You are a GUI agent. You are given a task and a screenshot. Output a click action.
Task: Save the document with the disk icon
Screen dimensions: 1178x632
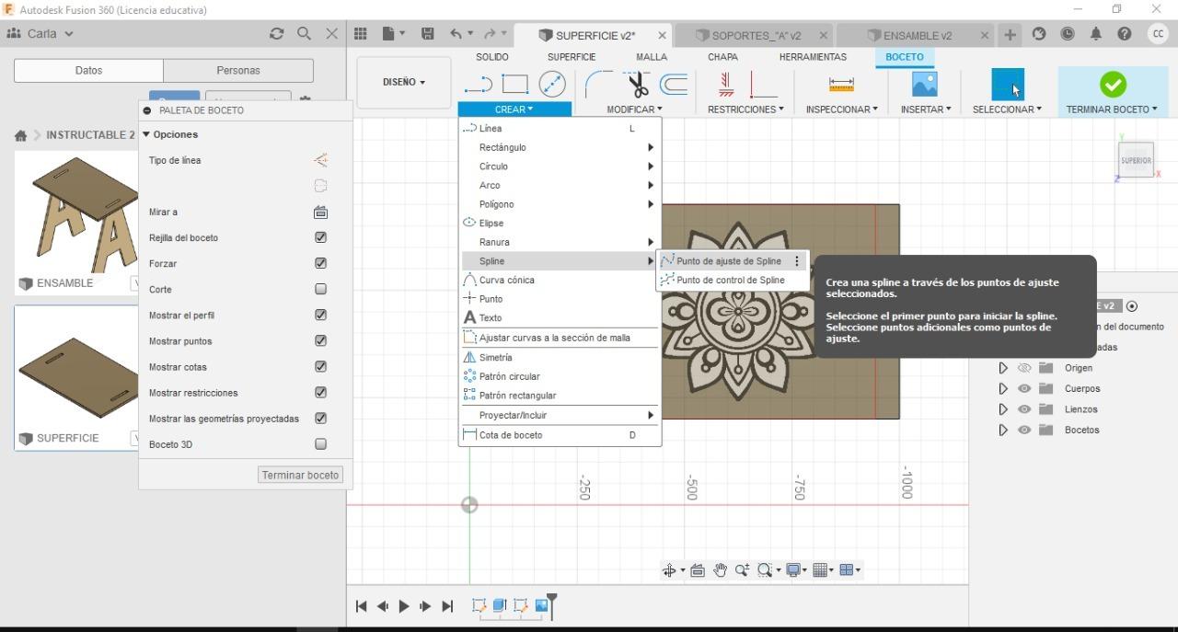coord(427,34)
